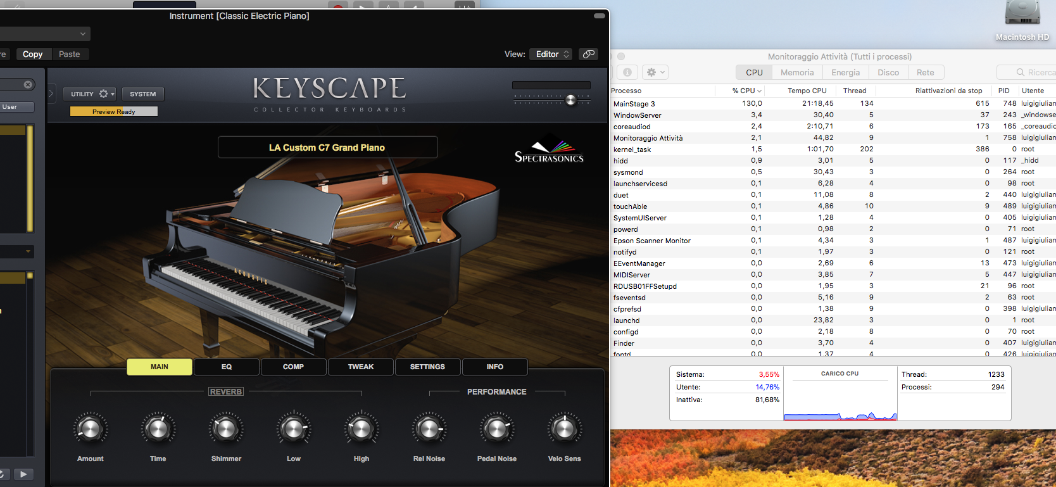This screenshot has height=487, width=1056.
Task: Click the SYSTEM button
Action: coord(143,94)
